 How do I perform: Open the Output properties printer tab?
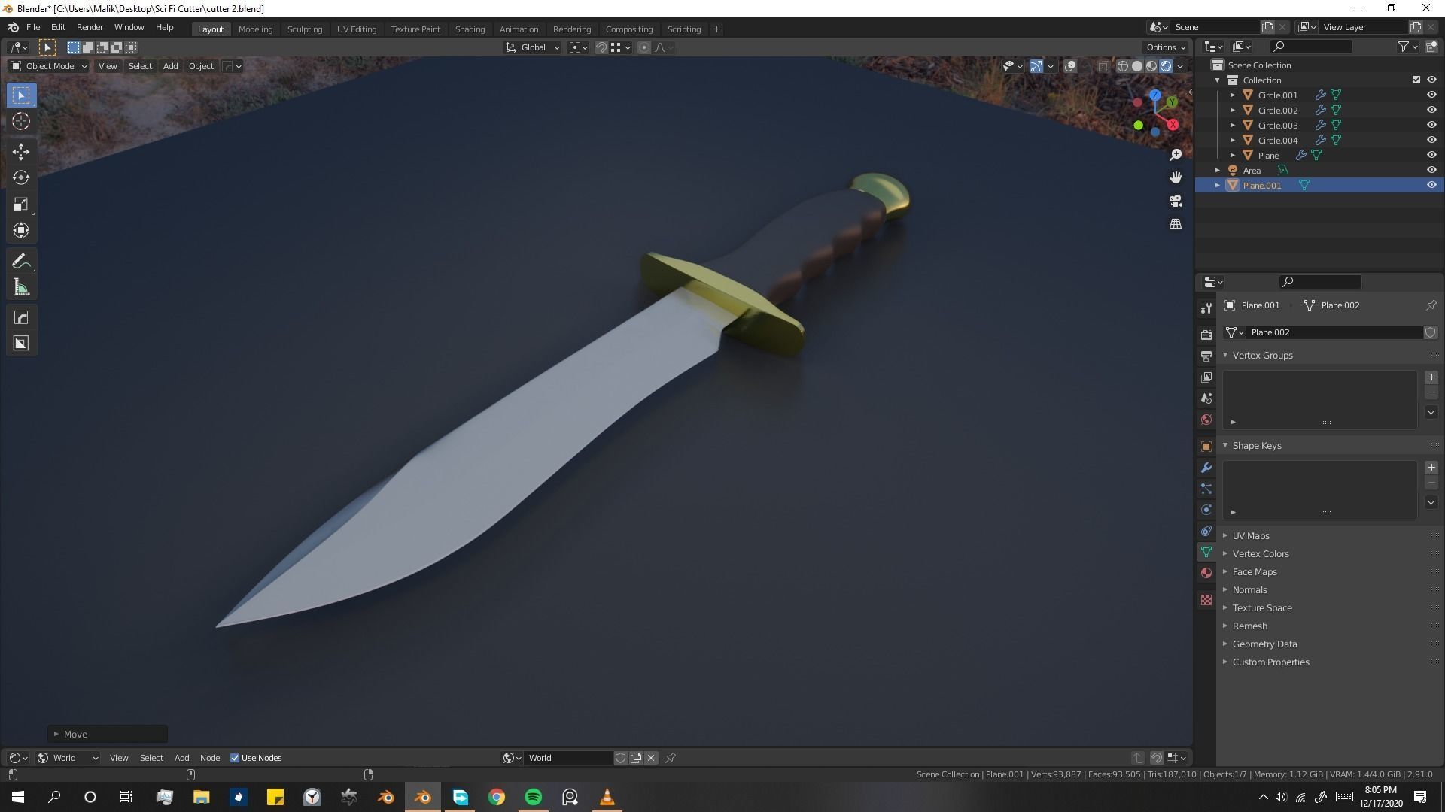pyautogui.click(x=1206, y=356)
